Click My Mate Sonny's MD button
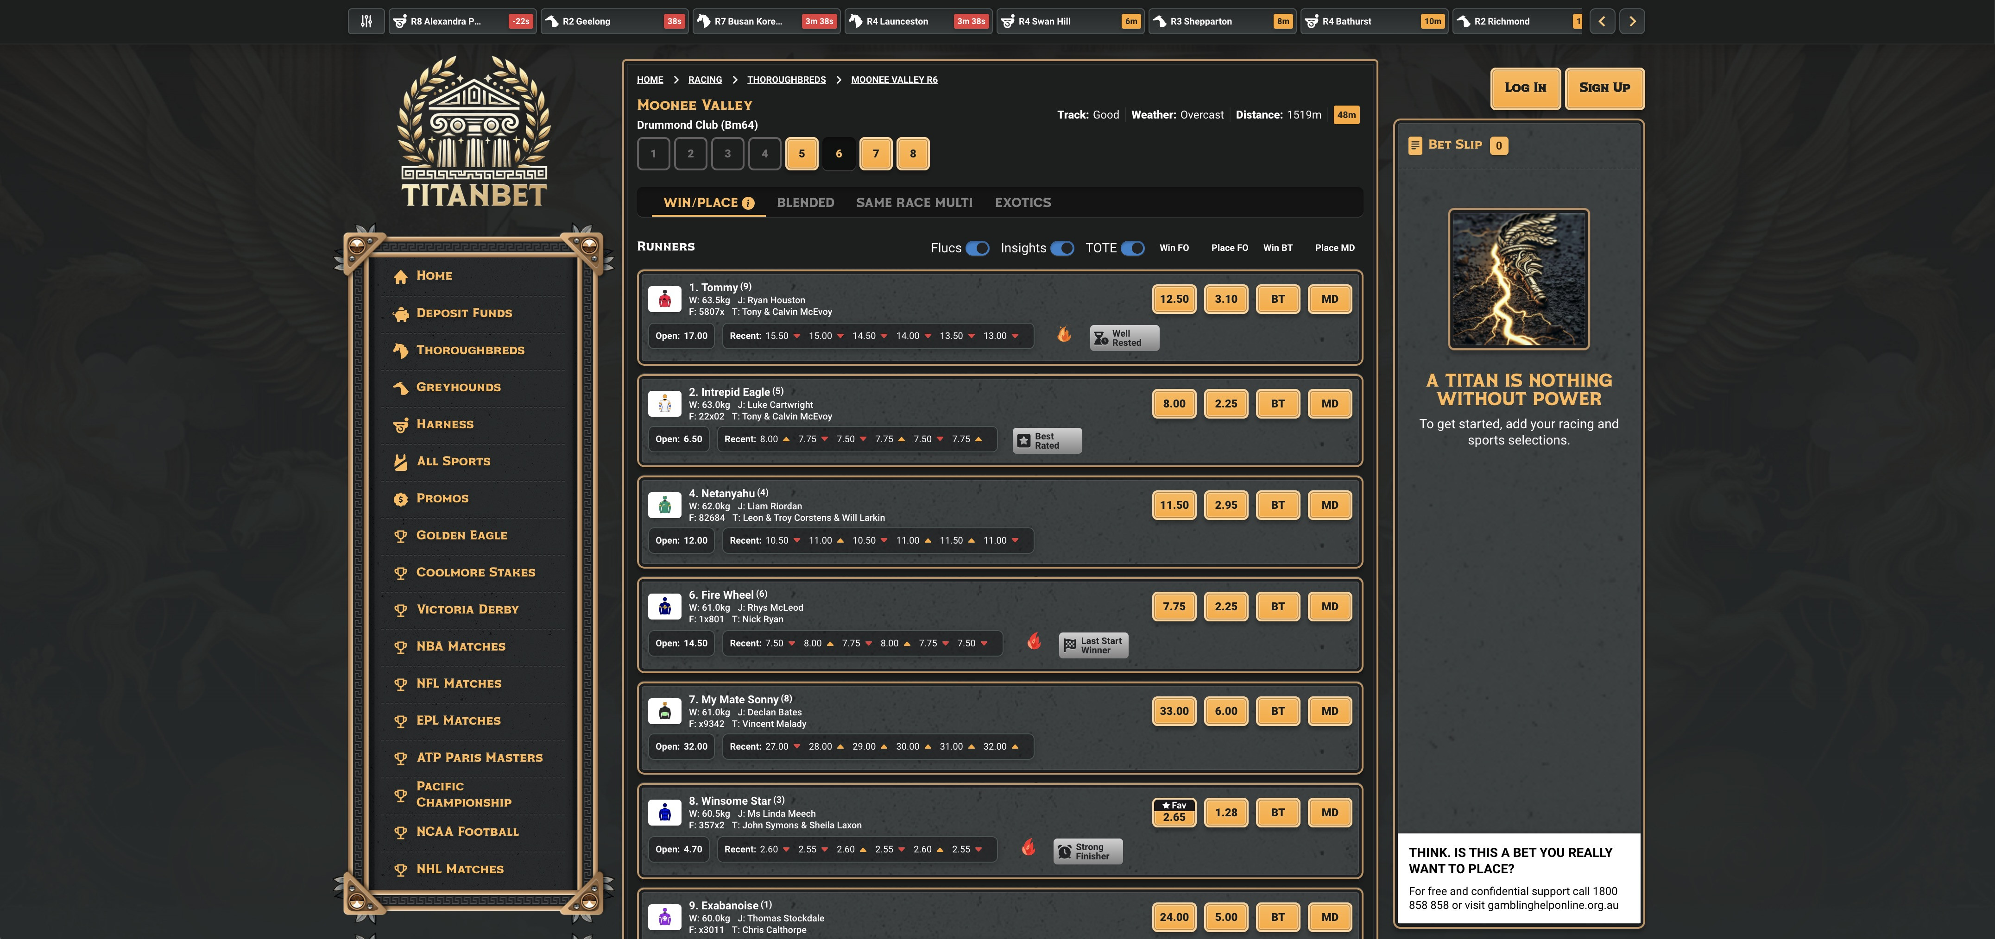1995x939 pixels. tap(1330, 711)
